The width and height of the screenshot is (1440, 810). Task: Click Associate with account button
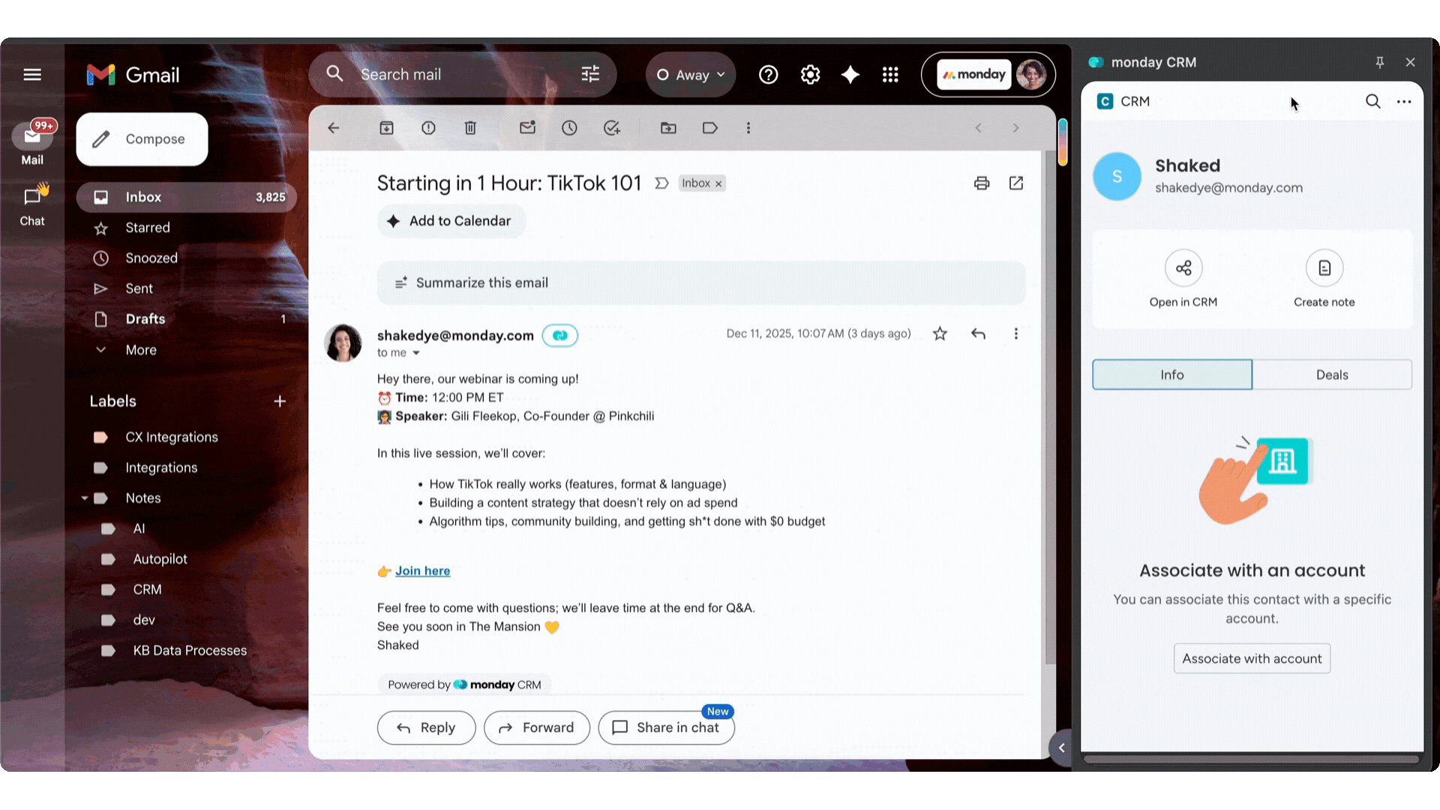pos(1252,658)
